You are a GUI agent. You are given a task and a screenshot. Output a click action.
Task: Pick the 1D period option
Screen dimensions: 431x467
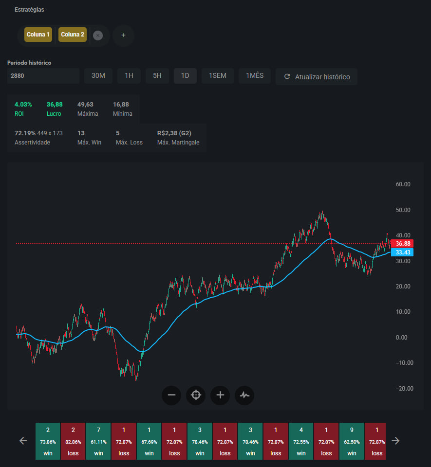point(185,76)
